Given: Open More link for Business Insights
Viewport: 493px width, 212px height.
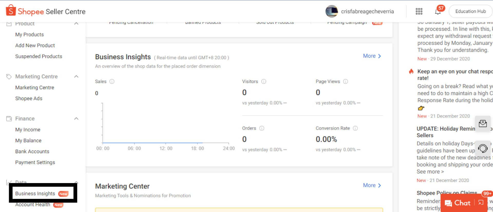Looking at the screenshot, I should pos(372,56).
